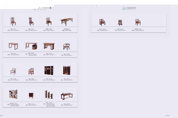Select the dark wide bookcase
The width and height of the screenshot is (178, 118).
tap(49, 70)
